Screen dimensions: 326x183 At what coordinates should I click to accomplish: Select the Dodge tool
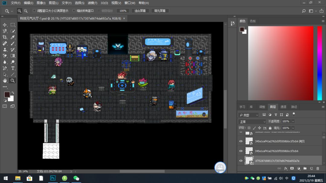point(13,62)
